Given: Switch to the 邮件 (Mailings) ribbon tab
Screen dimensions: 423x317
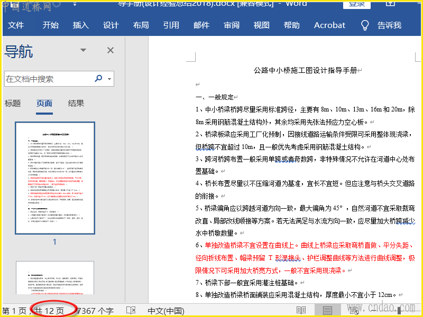Looking at the screenshot, I should point(201,25).
